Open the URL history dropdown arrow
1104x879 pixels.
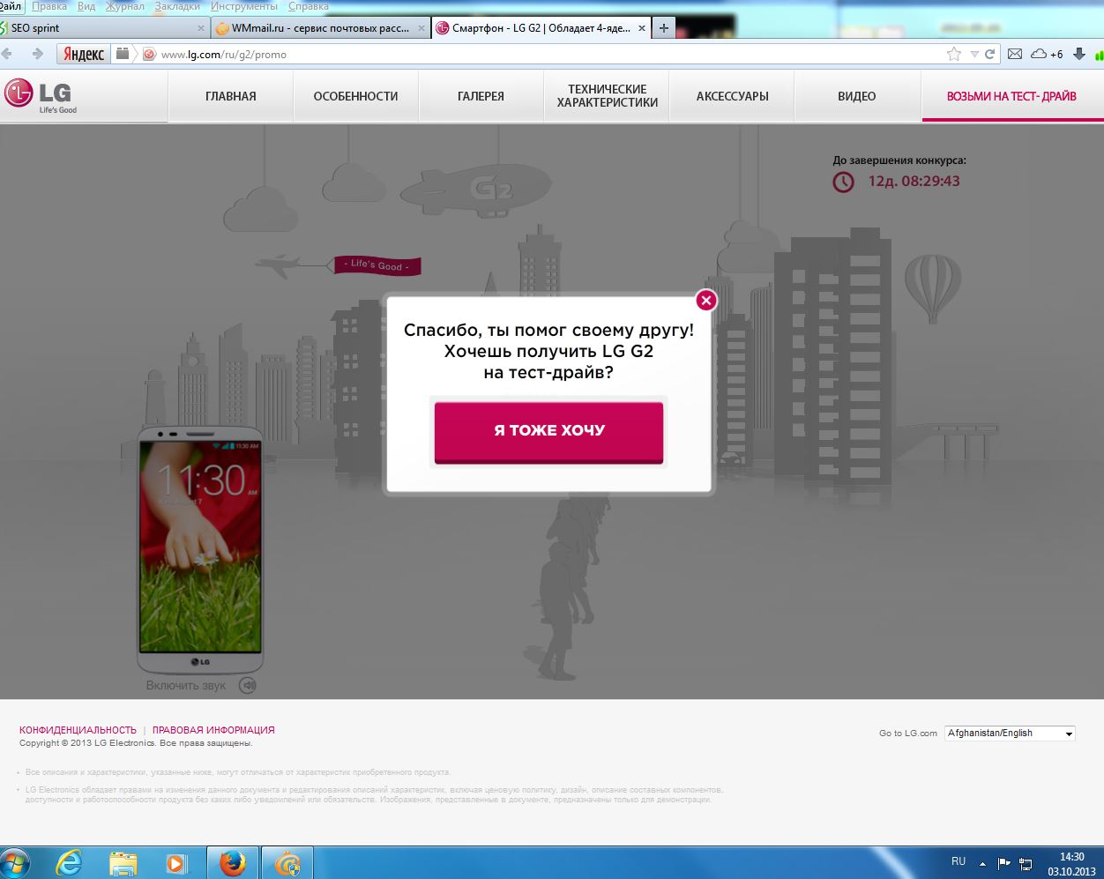coord(973,55)
